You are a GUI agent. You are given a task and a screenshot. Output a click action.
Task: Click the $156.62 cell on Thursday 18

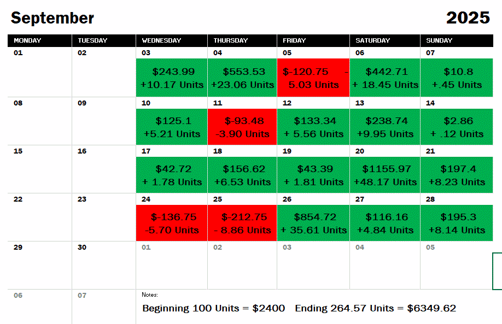click(242, 175)
